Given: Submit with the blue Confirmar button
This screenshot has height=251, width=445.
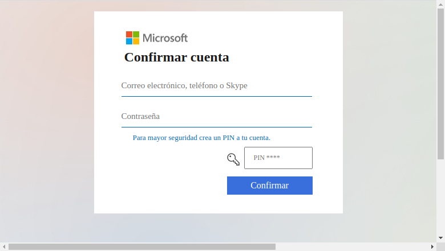Looking at the screenshot, I should click(270, 186).
